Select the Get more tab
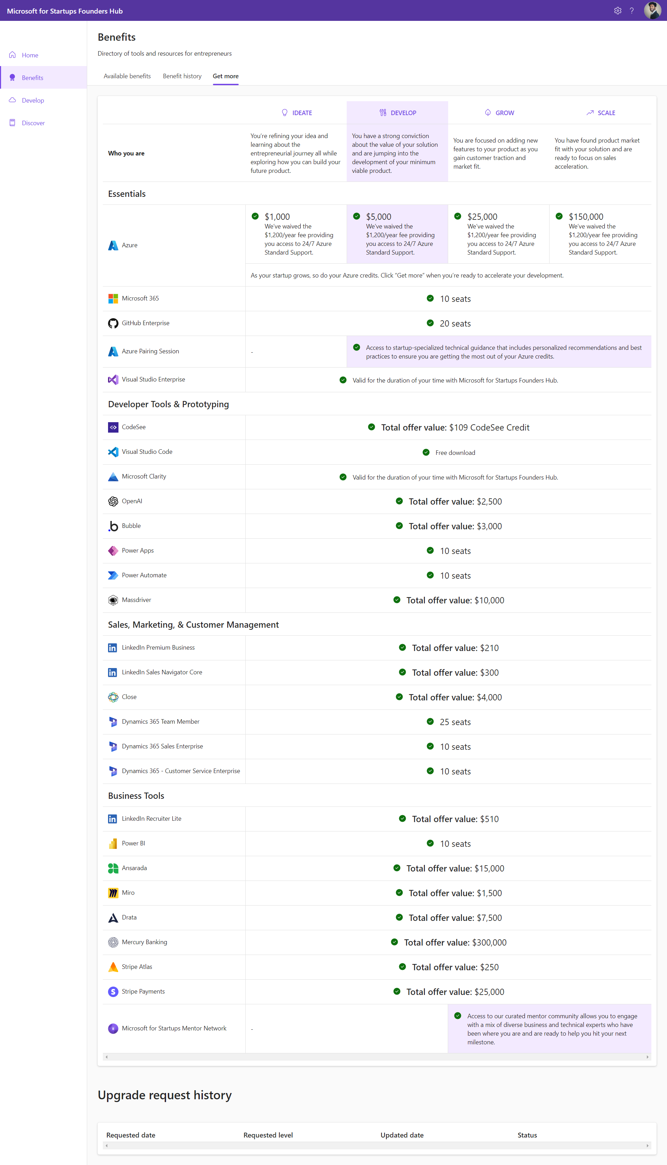 point(225,76)
